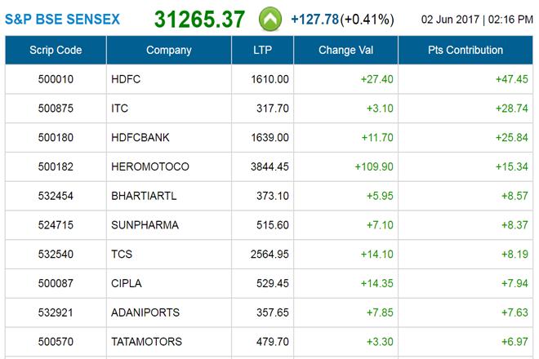This screenshot has width=539, height=359.
Task: Click the BHARTIARTL company name
Action: [145, 196]
